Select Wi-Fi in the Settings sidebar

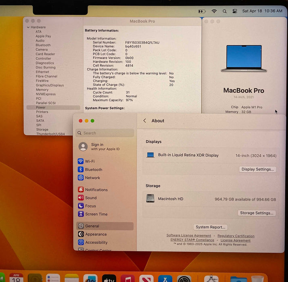point(105,161)
